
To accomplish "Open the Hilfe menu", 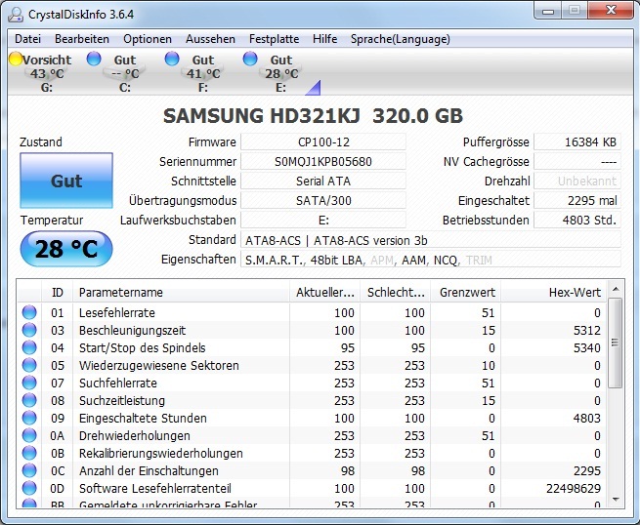I will click(x=325, y=39).
